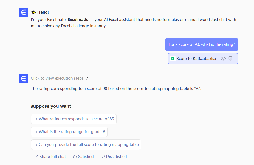Click the Excelmatic avatar beside the Hello greeting

(24, 12)
